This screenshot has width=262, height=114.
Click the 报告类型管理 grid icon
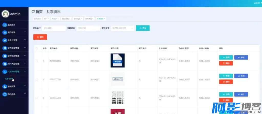pos(4,48)
